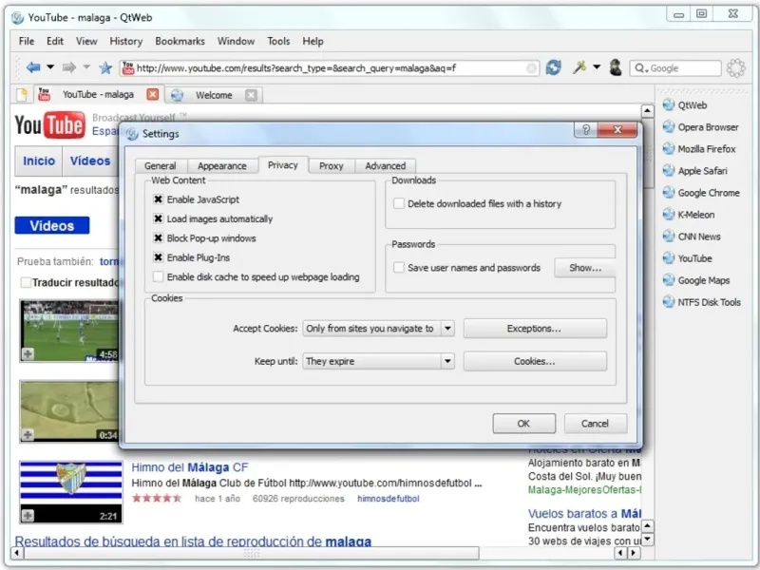
Task: Click the magic wand tools icon
Action: [x=579, y=67]
